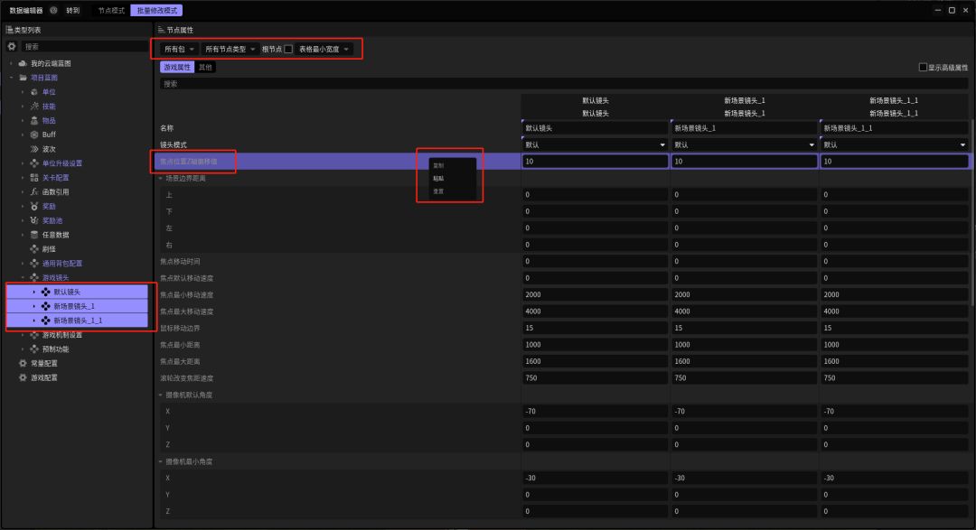The width and height of the screenshot is (976, 530).
Task: Click the grid icon next to 关卡配置
Action: coord(34,178)
